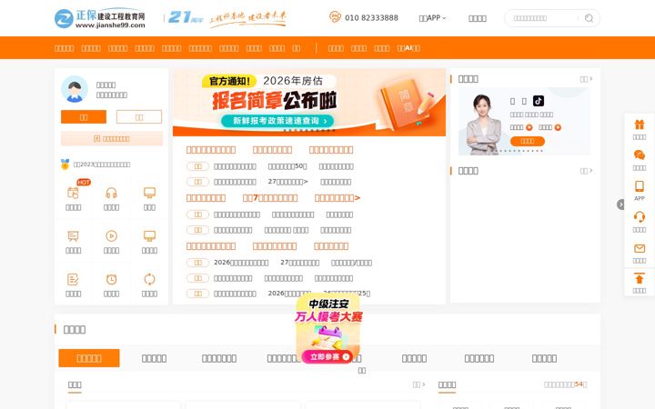Open the headphones icon in the left grid
The image size is (655, 409).
pyautogui.click(x=112, y=193)
